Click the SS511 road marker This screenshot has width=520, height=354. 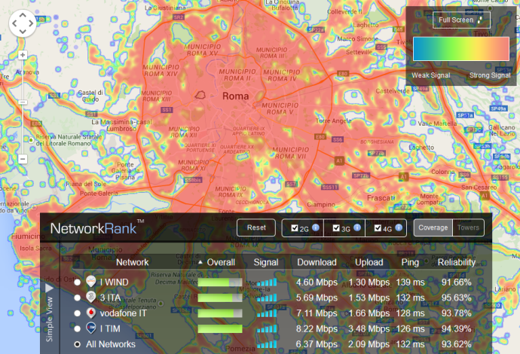[329, 188]
